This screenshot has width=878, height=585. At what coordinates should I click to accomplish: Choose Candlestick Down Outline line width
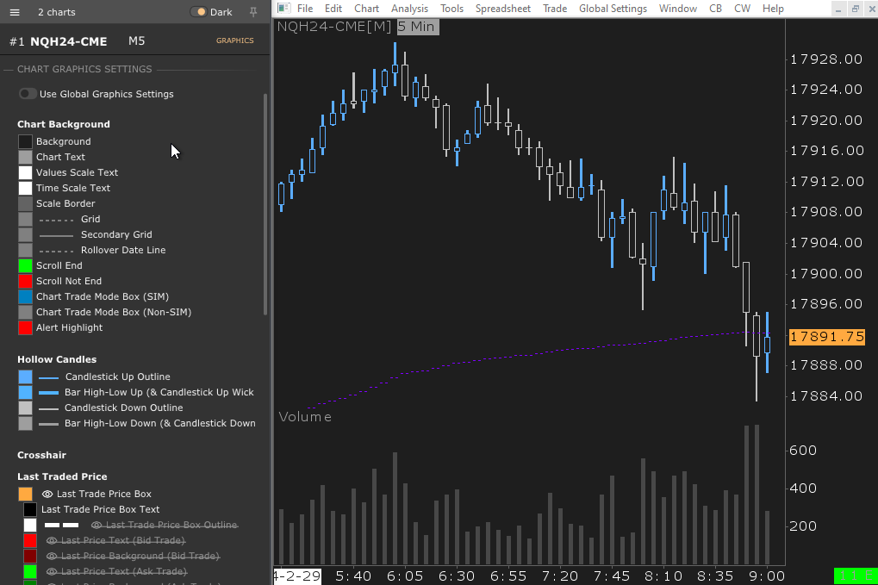point(49,408)
